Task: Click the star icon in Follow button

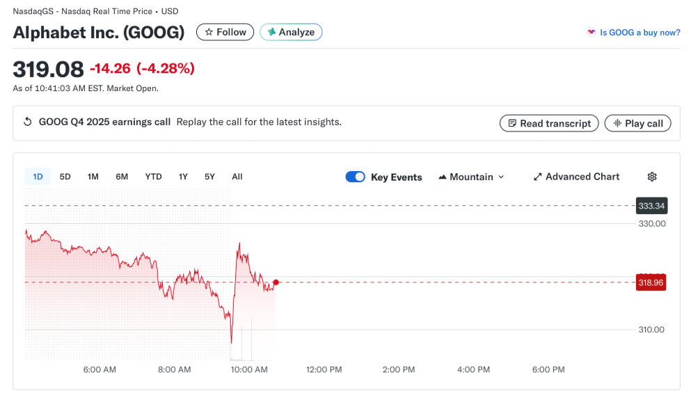Action: (x=209, y=32)
